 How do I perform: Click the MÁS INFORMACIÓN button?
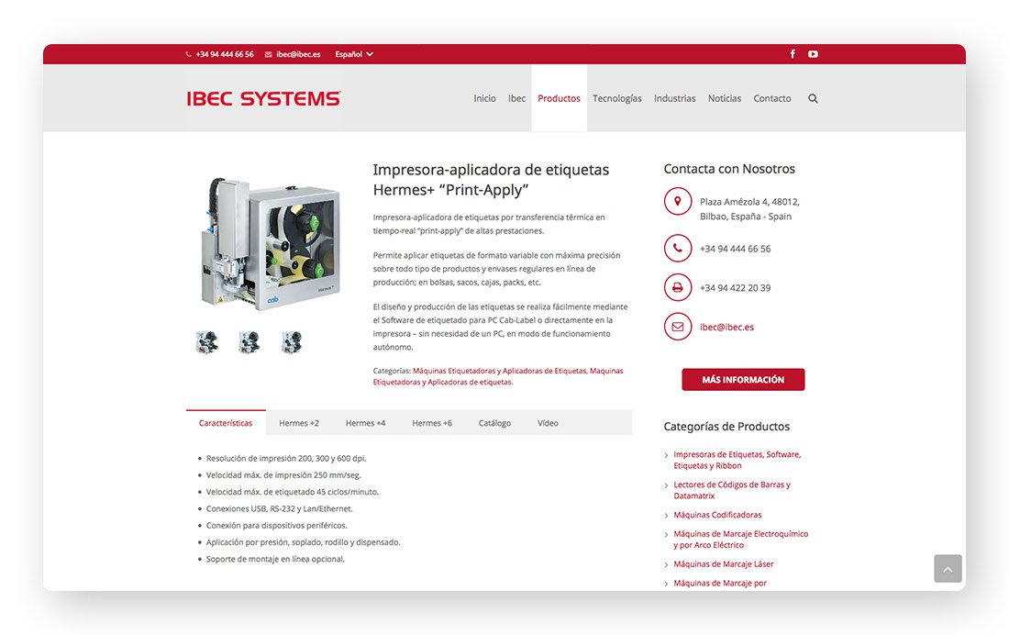click(743, 379)
